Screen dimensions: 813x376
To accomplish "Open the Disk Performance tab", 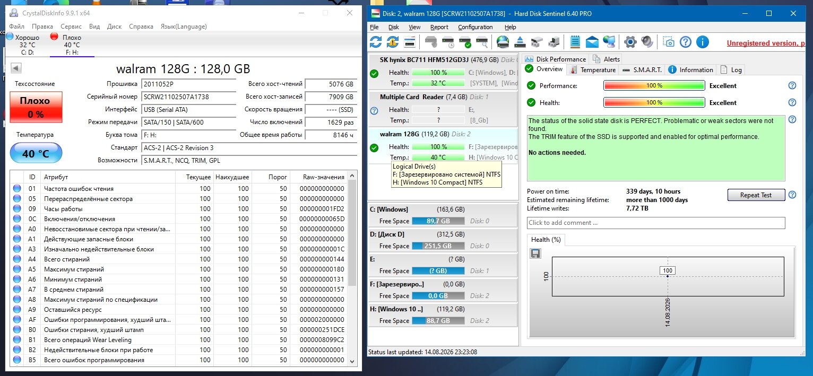I will [555, 59].
